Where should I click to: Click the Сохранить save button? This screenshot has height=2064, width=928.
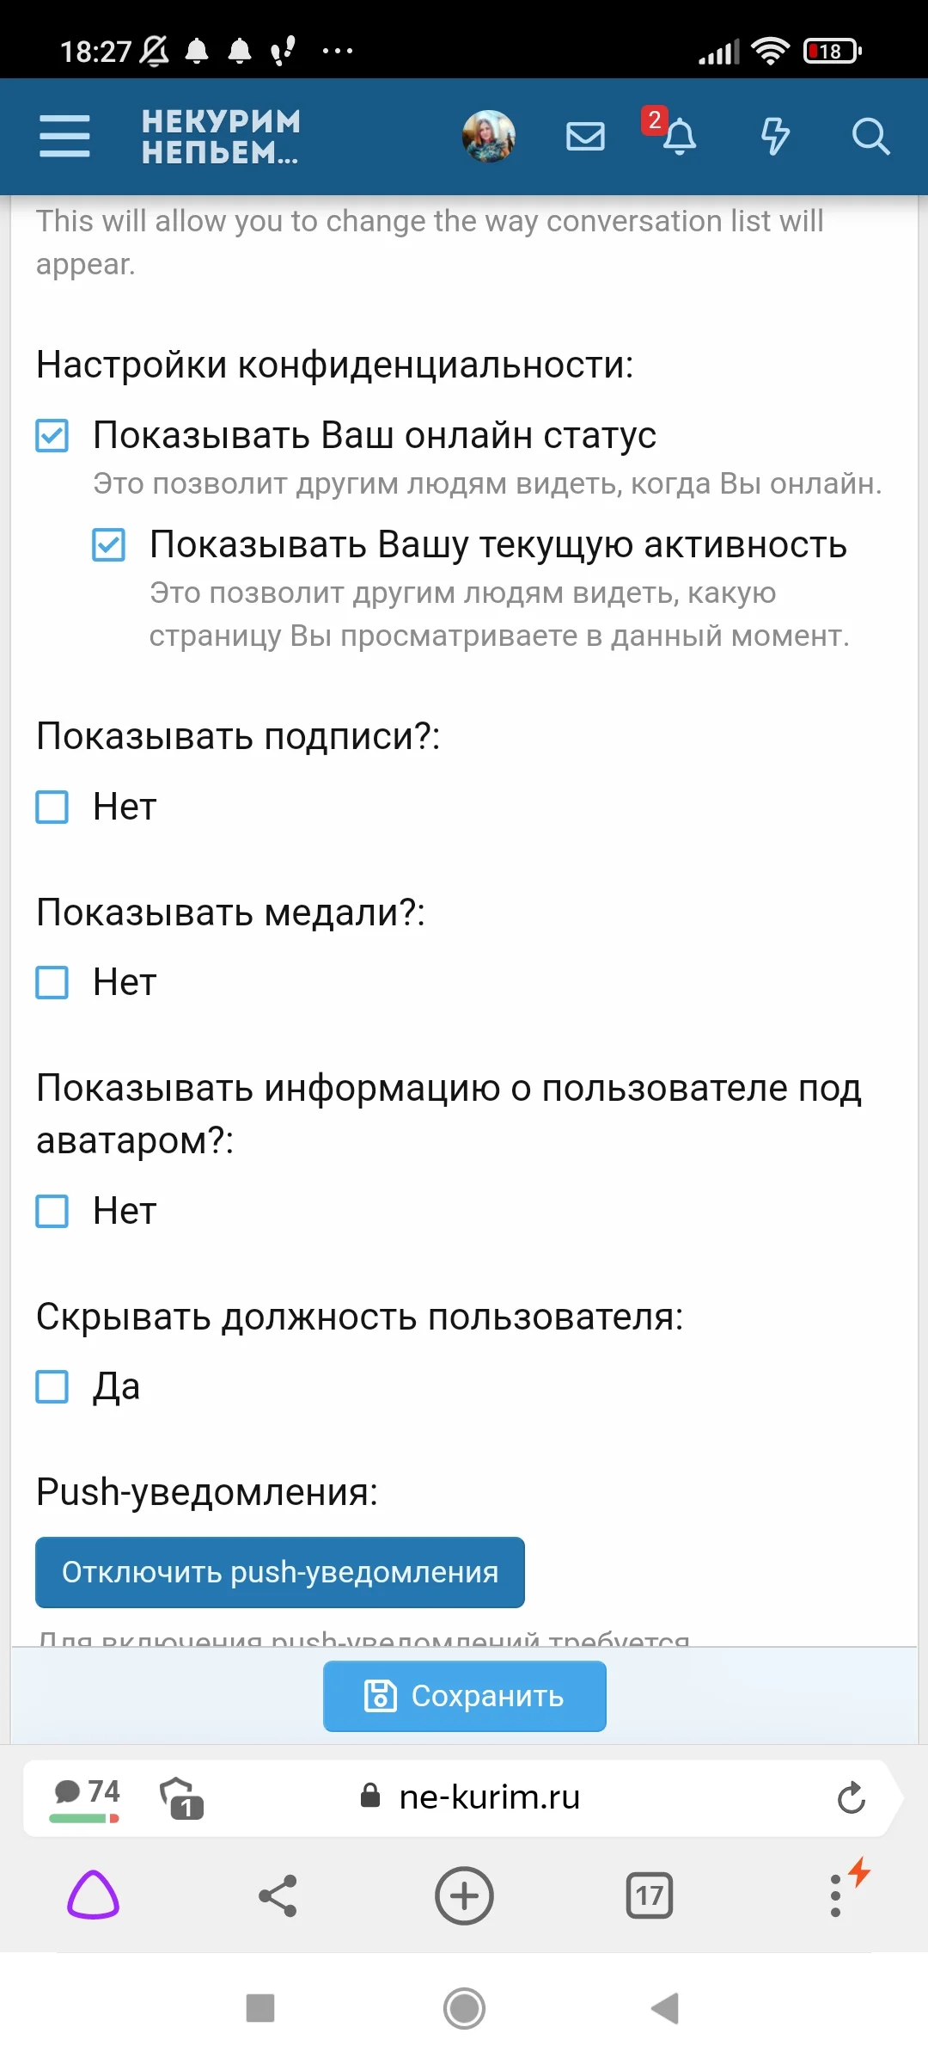pos(464,1696)
